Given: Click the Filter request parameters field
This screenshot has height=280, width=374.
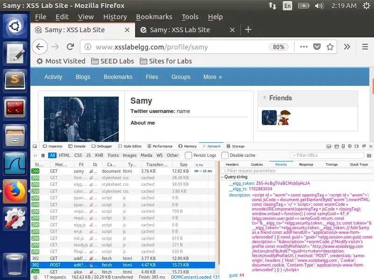Looking at the screenshot, I should [297, 171].
